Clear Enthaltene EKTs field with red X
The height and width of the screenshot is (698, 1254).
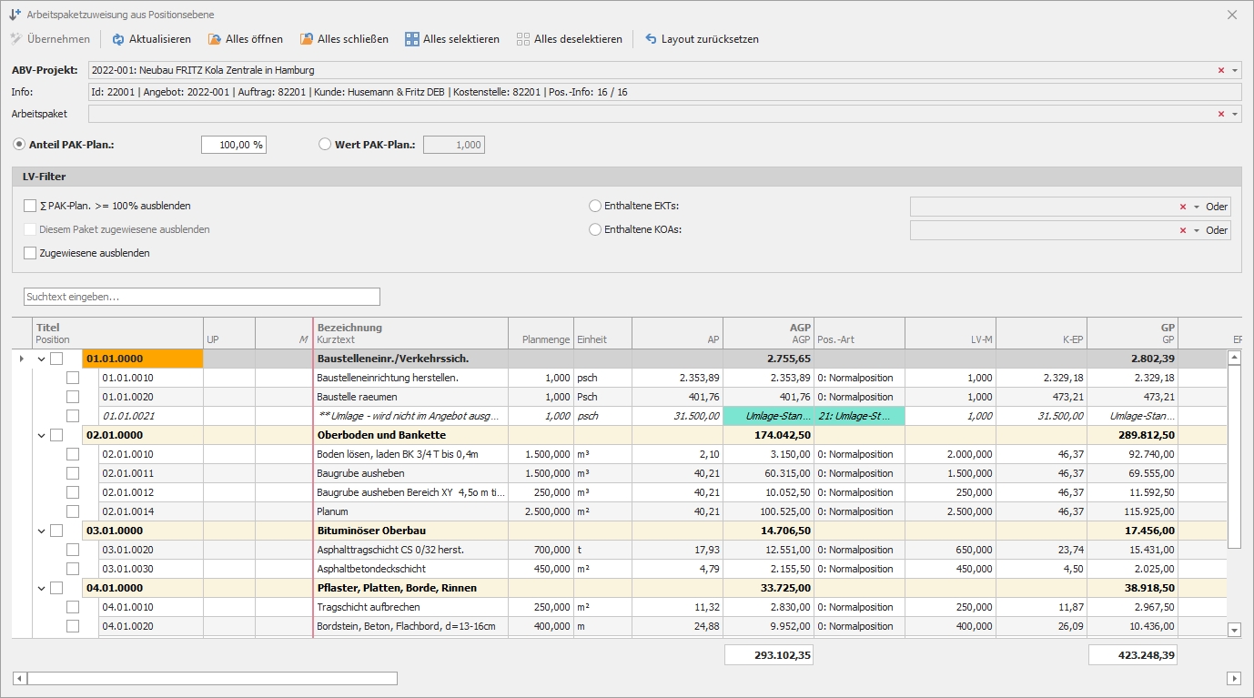(x=1183, y=207)
